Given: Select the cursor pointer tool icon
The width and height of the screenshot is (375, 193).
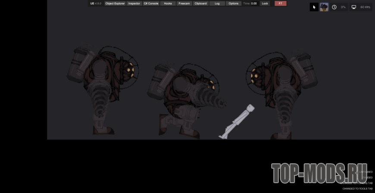Looking at the screenshot, I should click(314, 7).
